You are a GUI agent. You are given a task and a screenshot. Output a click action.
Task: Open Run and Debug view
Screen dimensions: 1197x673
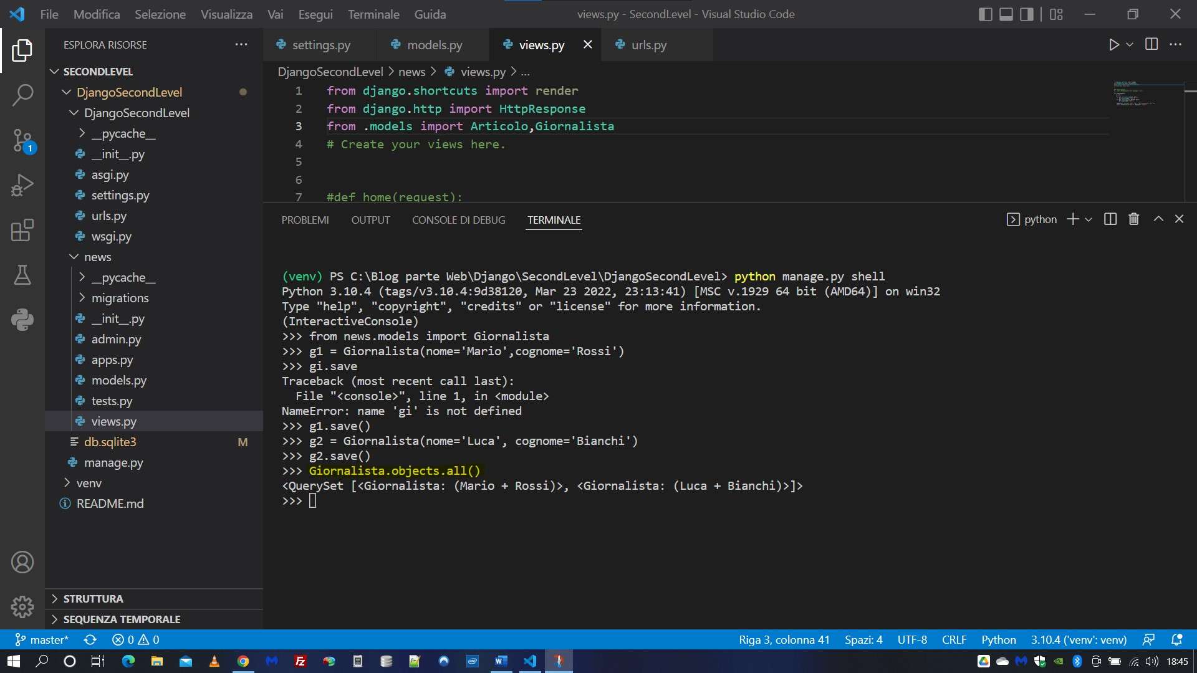22,185
